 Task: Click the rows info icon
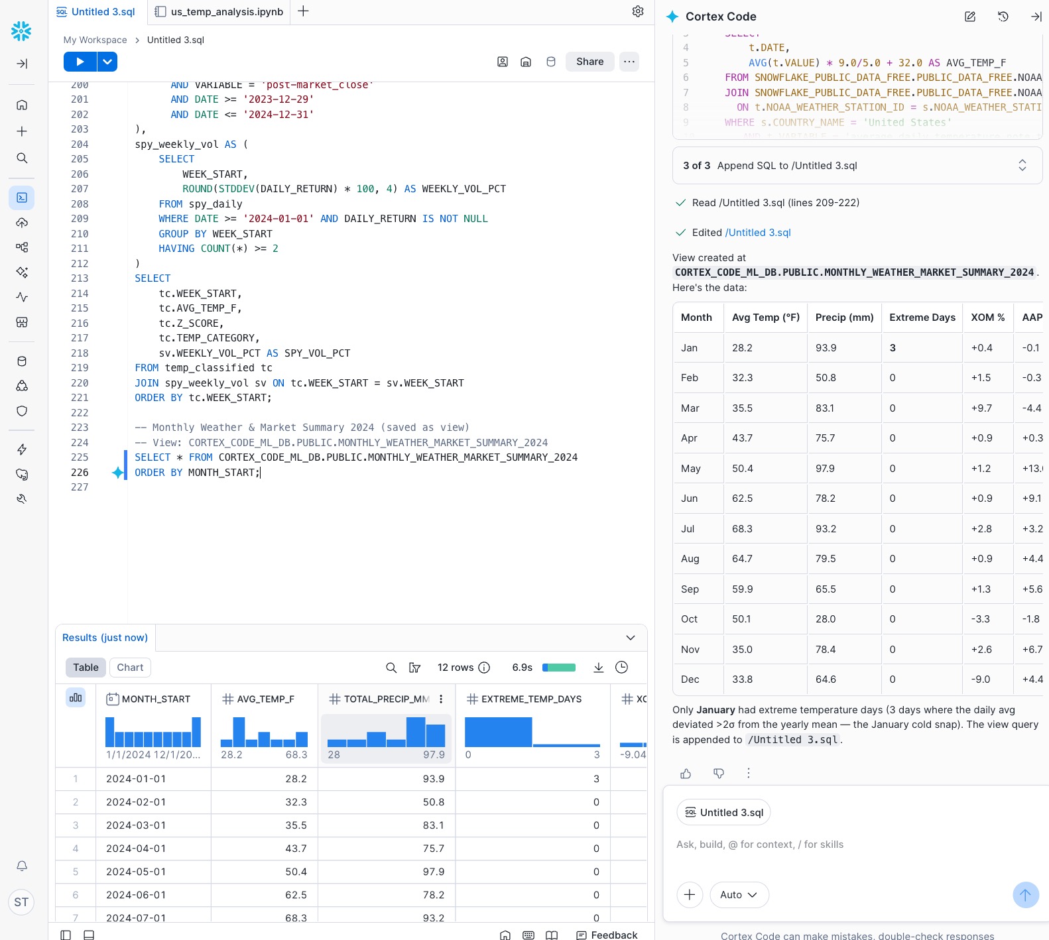(x=484, y=668)
